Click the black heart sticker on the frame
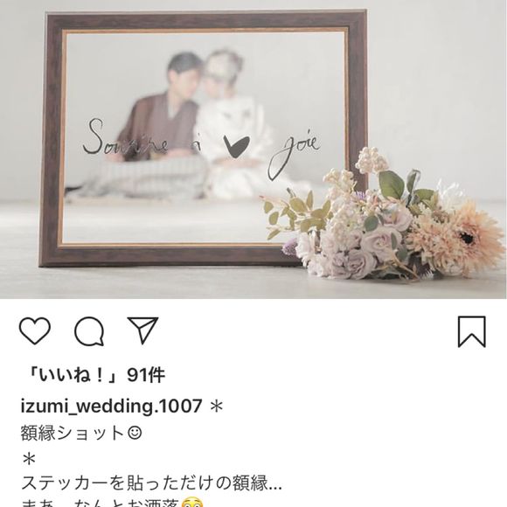Image resolution: width=507 pixels, height=507 pixels. (236, 147)
